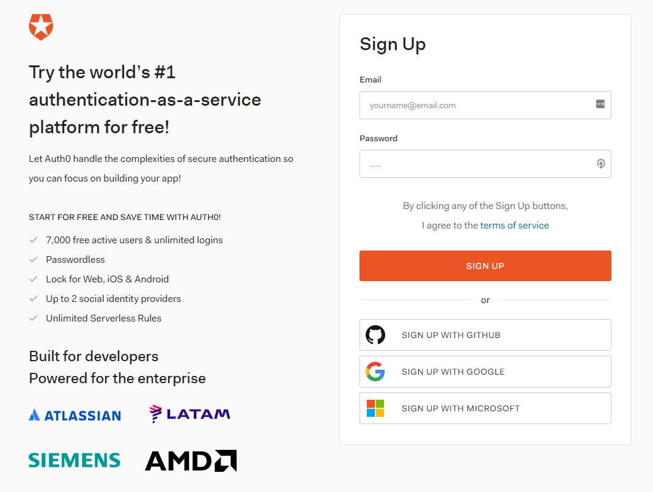The height and width of the screenshot is (492, 653).
Task: Click the checkmark beside 7,000 free active users
Action: [34, 240]
